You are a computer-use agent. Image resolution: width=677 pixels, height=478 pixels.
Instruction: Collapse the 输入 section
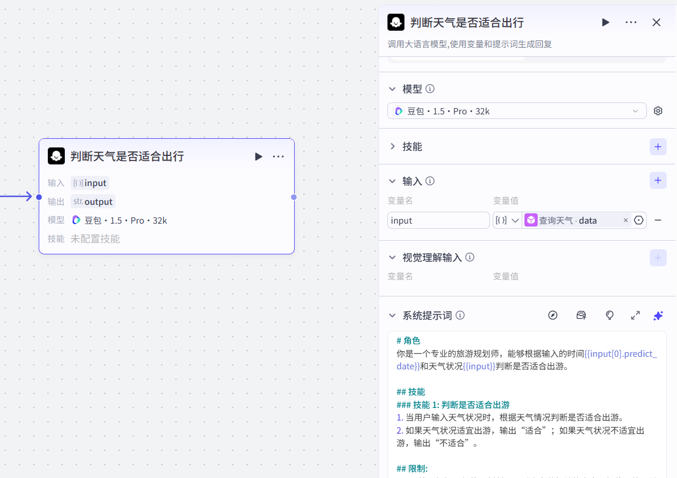click(392, 181)
